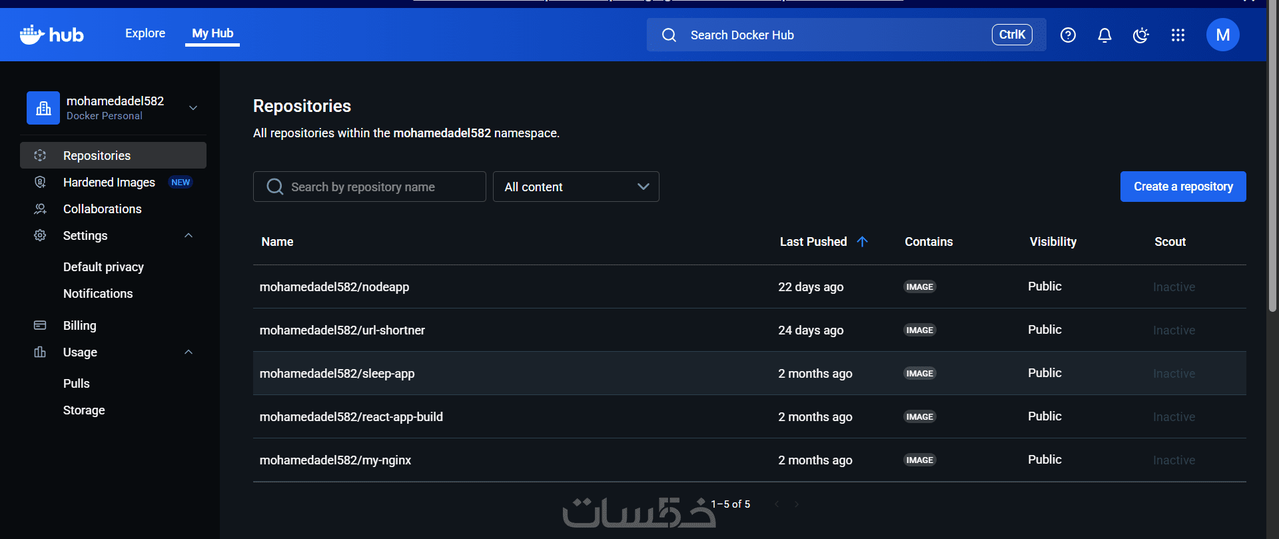Screen dimensions: 1279x539
Task: Click the IMAGE badge for nodeapp
Action: coord(920,287)
